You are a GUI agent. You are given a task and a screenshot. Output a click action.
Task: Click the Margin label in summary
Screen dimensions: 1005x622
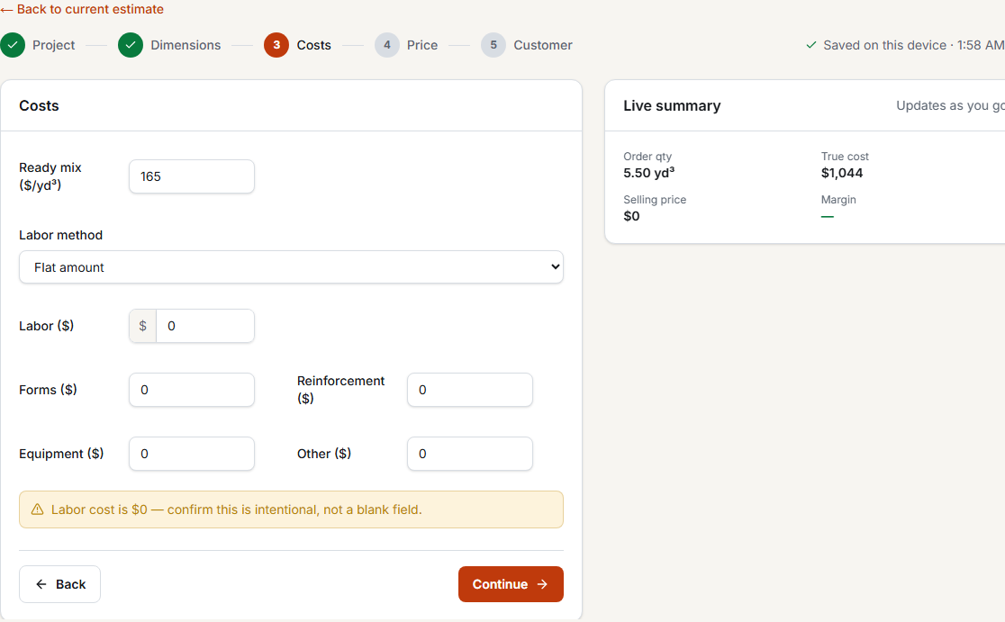(x=838, y=200)
